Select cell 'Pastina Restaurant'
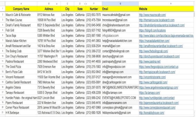 coord(21,61)
